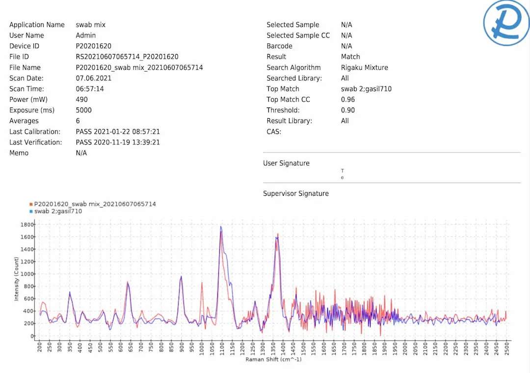This screenshot has width=530, height=373.
Task: Click the Intensity (Count) axis label
Action: (16, 279)
